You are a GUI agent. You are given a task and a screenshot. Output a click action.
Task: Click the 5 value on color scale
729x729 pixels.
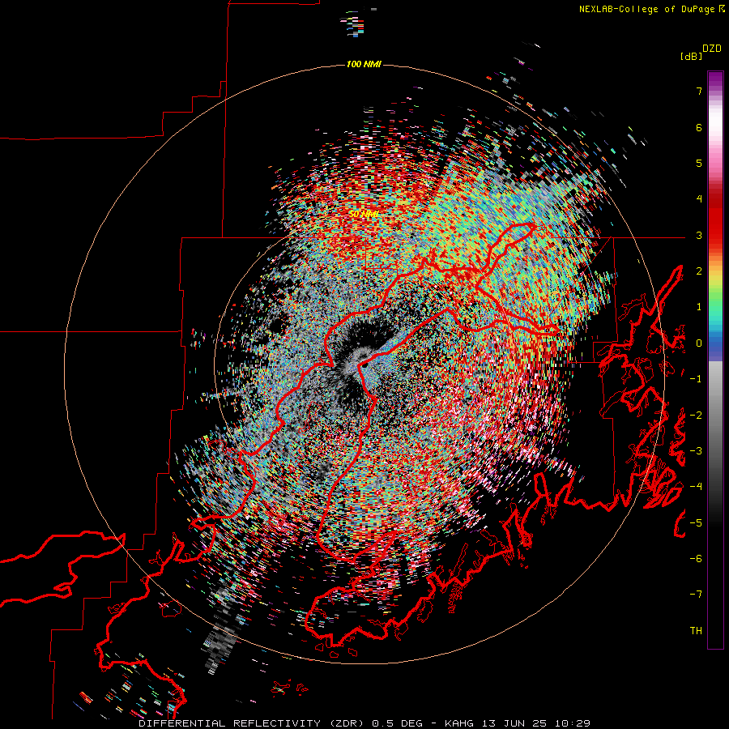pos(699,163)
